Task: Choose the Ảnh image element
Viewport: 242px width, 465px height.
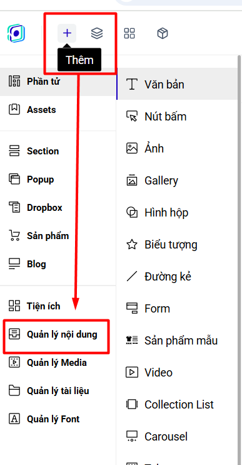Action: [x=177, y=148]
